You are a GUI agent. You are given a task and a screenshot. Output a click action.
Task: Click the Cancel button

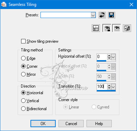[71, 124]
